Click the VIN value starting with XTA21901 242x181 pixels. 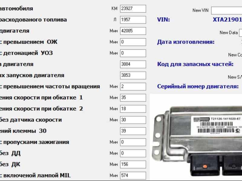(x=227, y=20)
